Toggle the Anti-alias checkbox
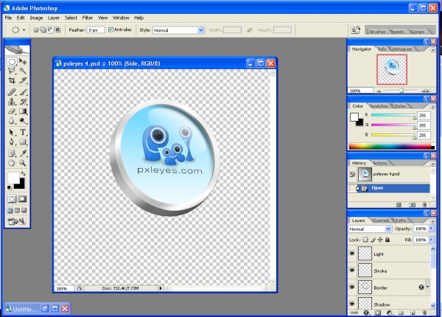442x317 pixels. coord(110,29)
